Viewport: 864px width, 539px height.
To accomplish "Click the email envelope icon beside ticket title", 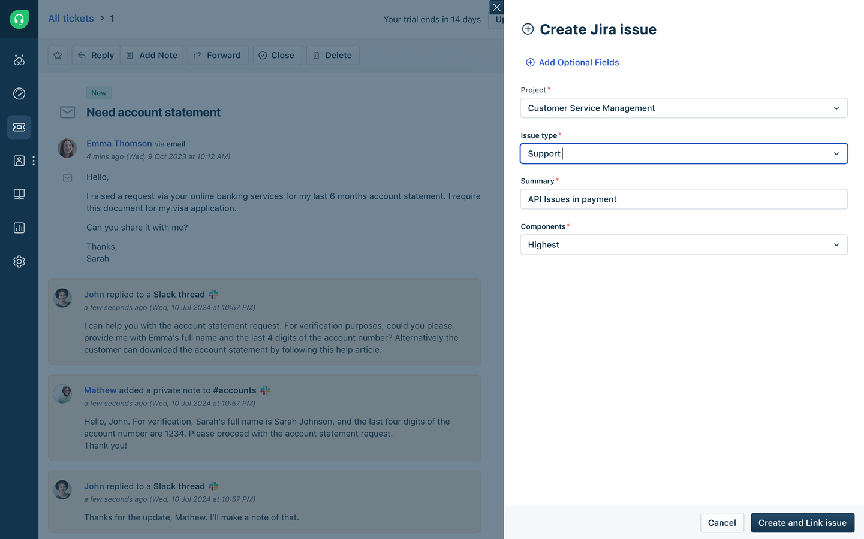I will (x=68, y=112).
